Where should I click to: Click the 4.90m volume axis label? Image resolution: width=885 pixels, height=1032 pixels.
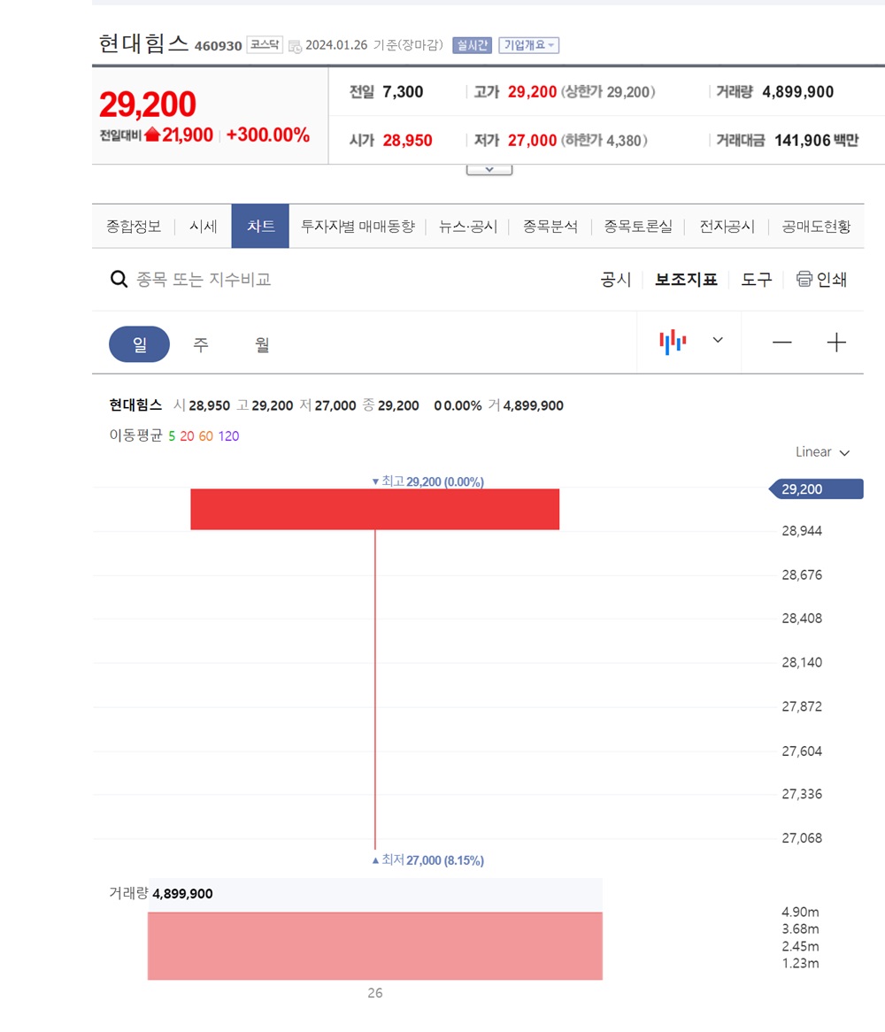[800, 913]
